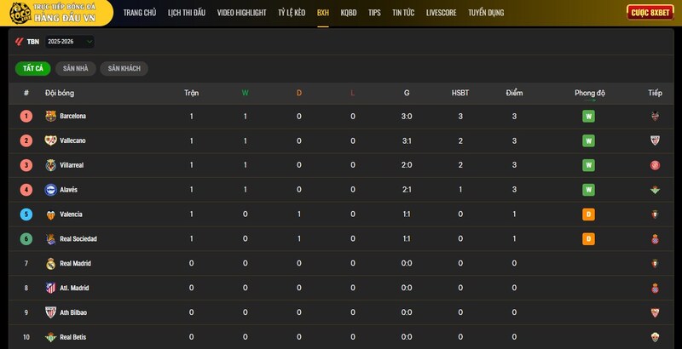This screenshot has width=682, height=349.
Task: Click the Cược 8XBET button
Action: point(650,12)
